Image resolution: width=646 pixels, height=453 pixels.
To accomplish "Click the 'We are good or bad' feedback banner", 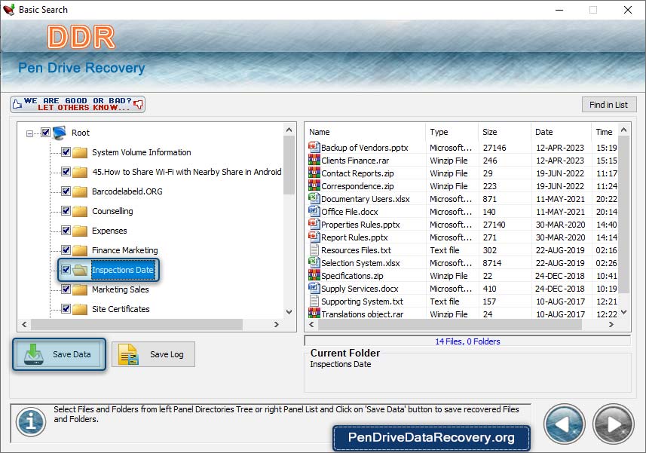I will point(78,104).
